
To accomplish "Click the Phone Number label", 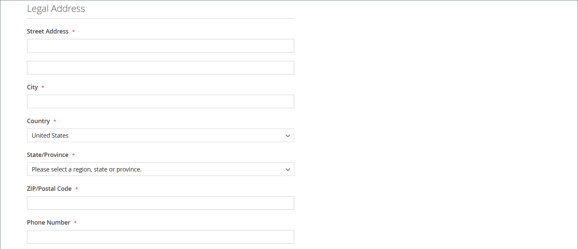I will coord(49,223).
